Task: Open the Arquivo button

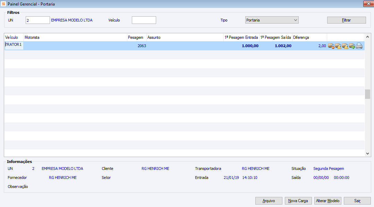Action: click(x=269, y=201)
